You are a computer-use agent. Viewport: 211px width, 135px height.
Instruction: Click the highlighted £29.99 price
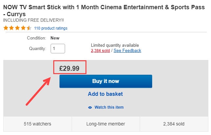(69, 68)
